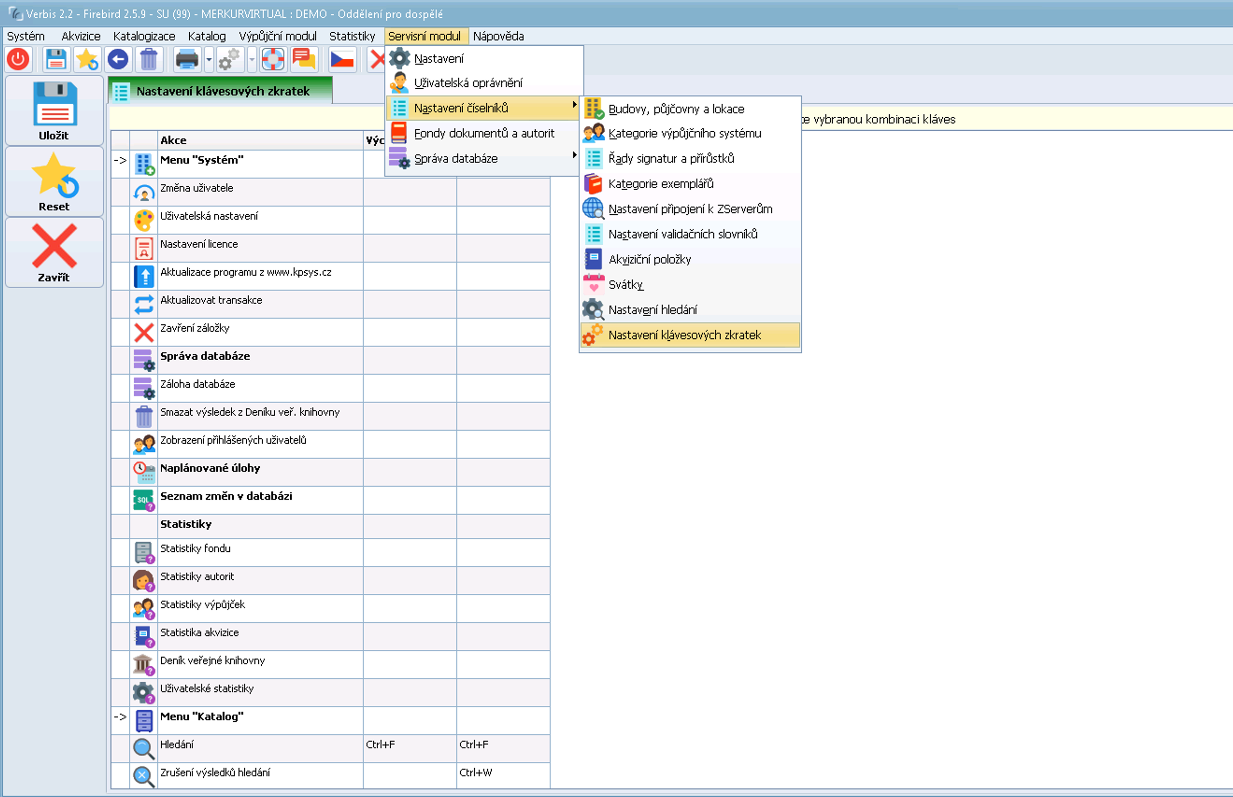Screen dimensions: 1233x797
Task: Click the red power icon in the toolbar
Action: (x=19, y=59)
